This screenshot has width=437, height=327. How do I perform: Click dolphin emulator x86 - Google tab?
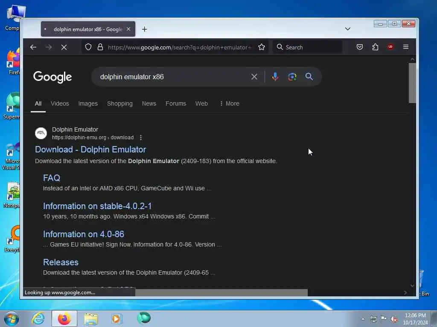[88, 29]
